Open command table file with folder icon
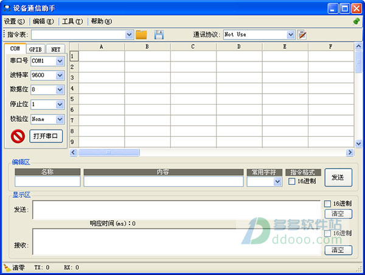This screenshot has width=365, height=275. click(x=141, y=35)
